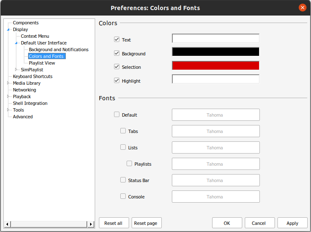Choose font with Default Tahoma button

(x=215, y=115)
